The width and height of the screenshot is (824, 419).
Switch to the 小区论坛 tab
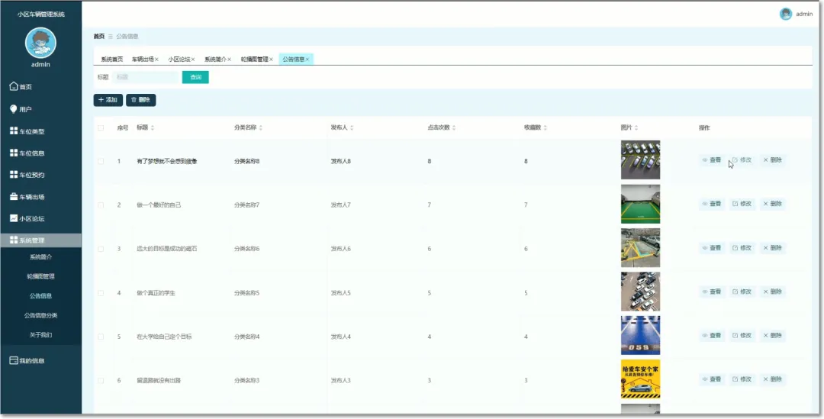tap(179, 60)
